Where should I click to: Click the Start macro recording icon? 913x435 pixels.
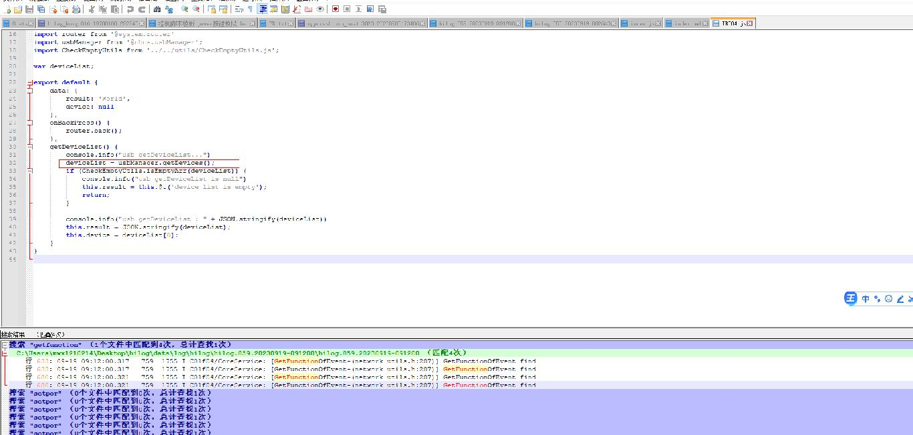point(336,9)
